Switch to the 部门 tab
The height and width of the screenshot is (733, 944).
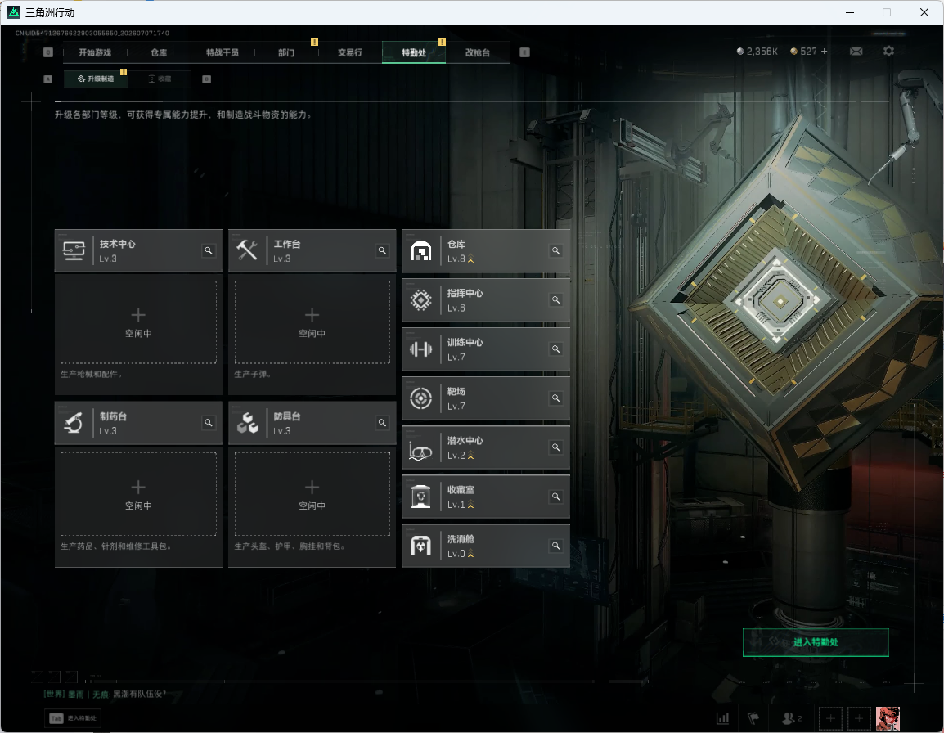pyautogui.click(x=286, y=52)
